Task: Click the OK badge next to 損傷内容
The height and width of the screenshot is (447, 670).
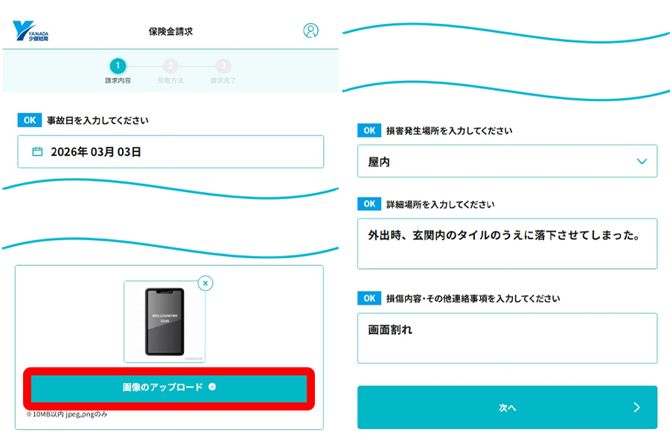Action: pos(369,297)
